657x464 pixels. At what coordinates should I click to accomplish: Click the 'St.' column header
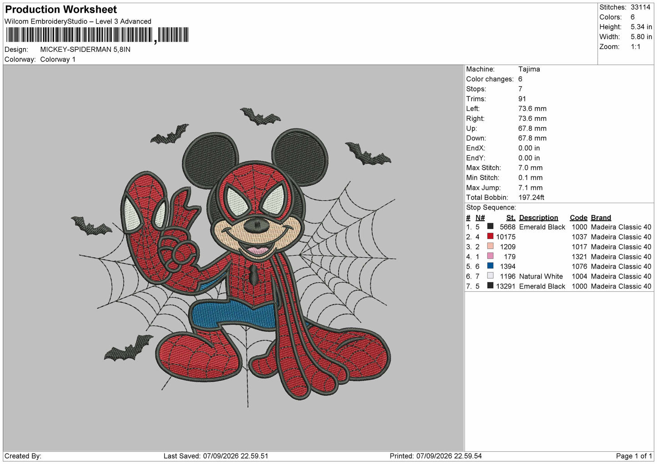pyautogui.click(x=511, y=218)
